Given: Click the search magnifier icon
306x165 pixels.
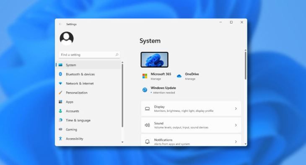Looking at the screenshot, I should coord(117,54).
